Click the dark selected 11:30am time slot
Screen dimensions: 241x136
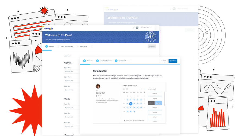[151, 103]
